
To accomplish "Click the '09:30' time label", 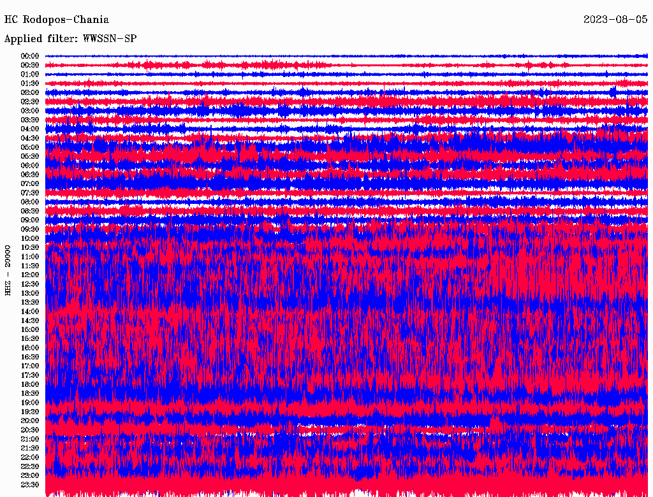I will click(30, 229).
